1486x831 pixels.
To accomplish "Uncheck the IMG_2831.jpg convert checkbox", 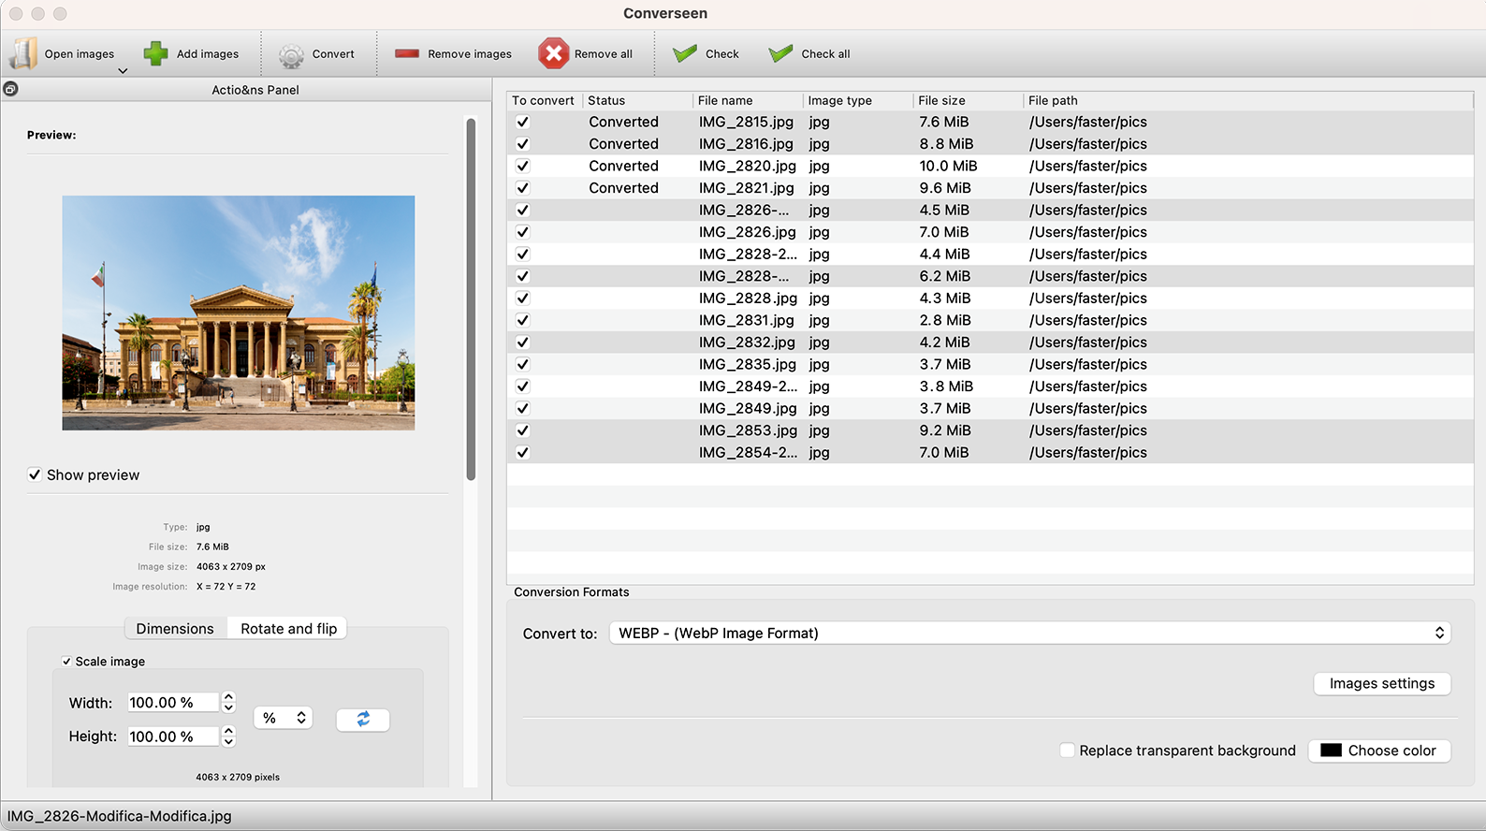I will tap(522, 320).
